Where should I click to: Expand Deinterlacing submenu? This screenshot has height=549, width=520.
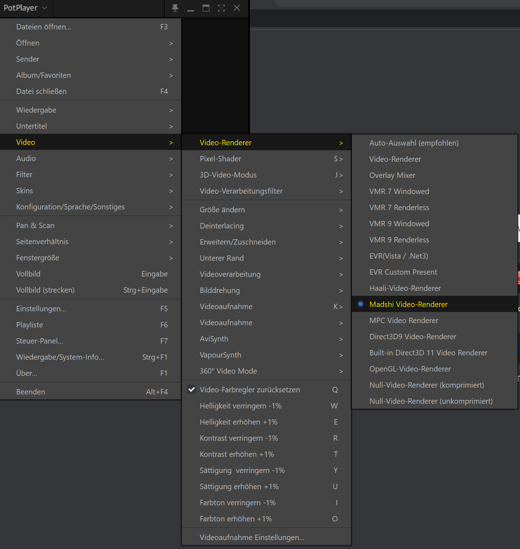click(x=266, y=226)
